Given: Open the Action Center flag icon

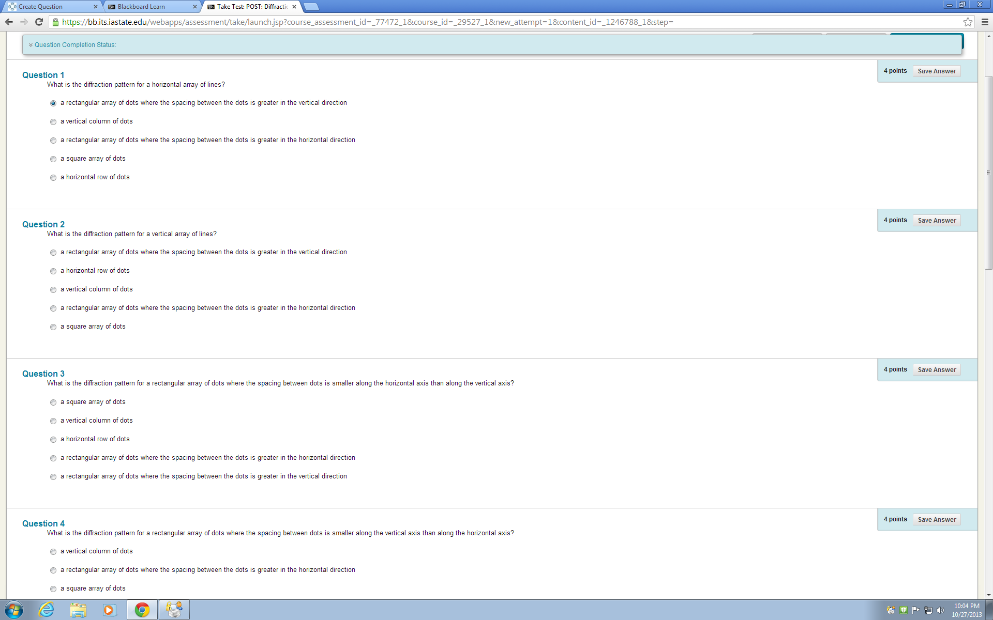Looking at the screenshot, I should click(916, 610).
